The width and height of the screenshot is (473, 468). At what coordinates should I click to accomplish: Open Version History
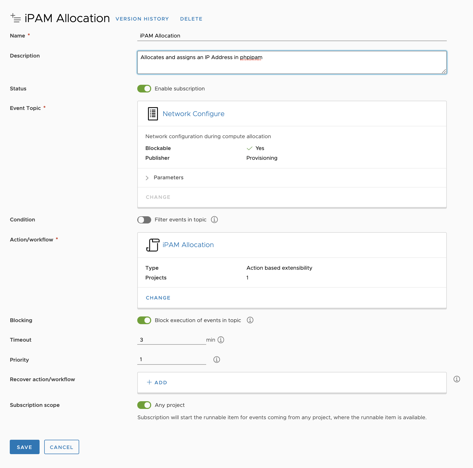[142, 19]
